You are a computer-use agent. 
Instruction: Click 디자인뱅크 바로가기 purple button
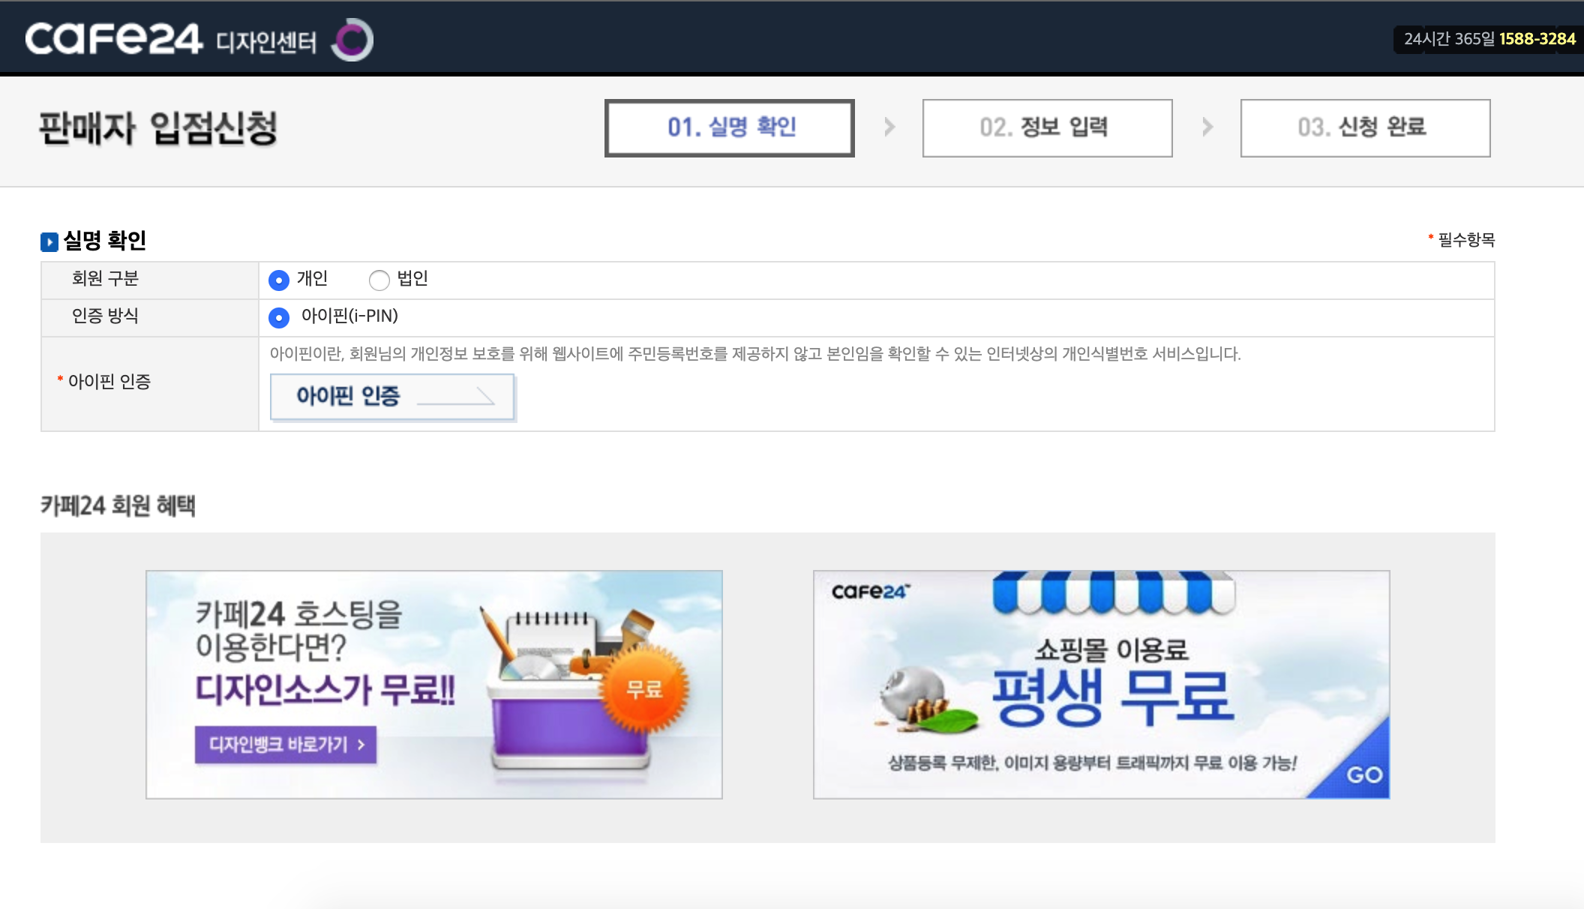286,744
